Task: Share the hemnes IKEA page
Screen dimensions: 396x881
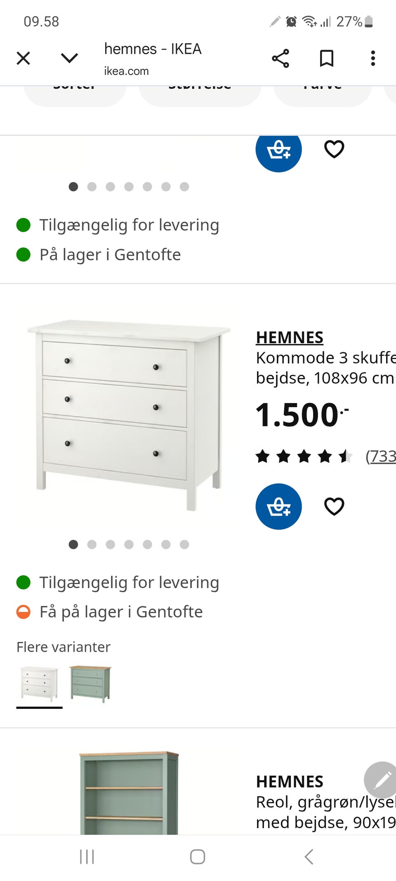Action: coord(280,58)
